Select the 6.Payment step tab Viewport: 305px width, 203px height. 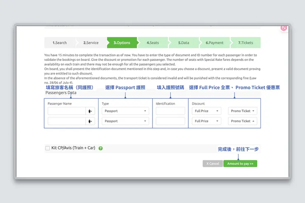pyautogui.click(x=215, y=43)
